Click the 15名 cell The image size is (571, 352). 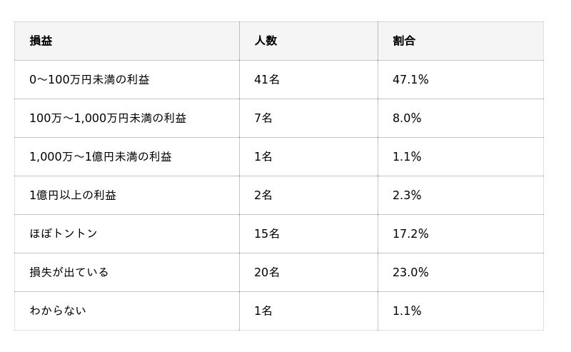pos(267,234)
